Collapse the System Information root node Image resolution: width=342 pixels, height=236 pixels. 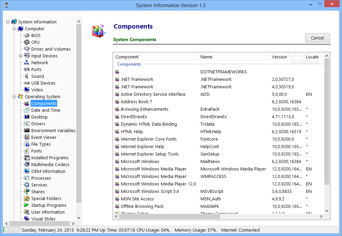click(x=7, y=22)
